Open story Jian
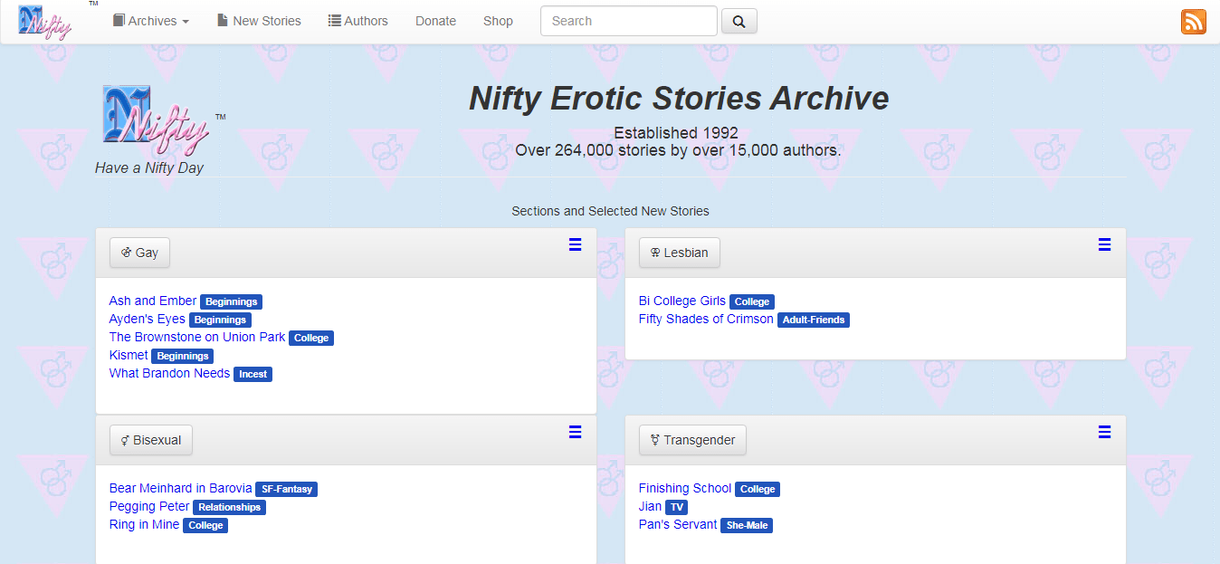 (650, 506)
